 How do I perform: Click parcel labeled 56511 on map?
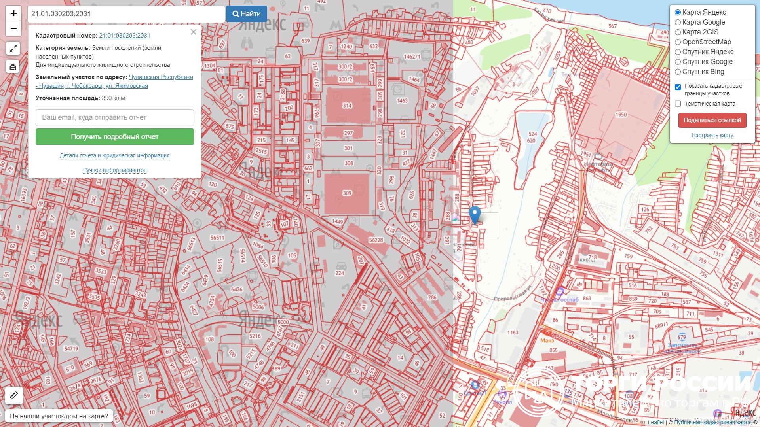tap(217, 238)
